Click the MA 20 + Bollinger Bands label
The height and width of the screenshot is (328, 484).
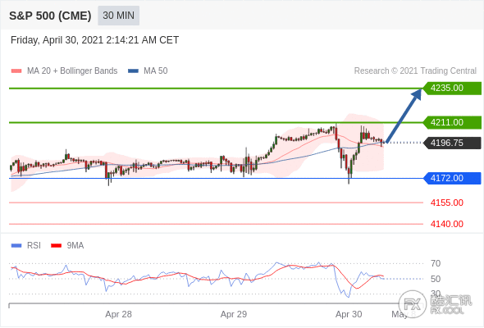tap(72, 71)
